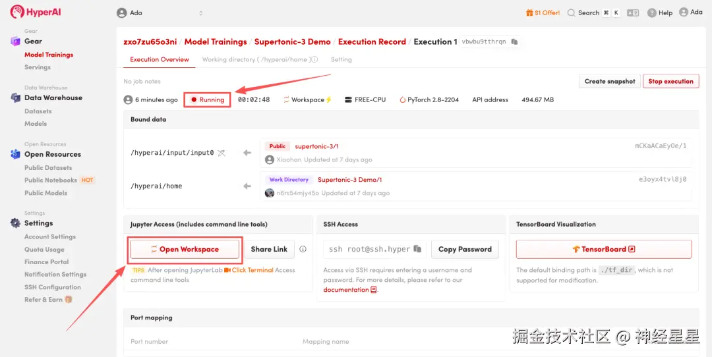712x357 pixels.
Task: Click the Share Link button
Action: 269,249
